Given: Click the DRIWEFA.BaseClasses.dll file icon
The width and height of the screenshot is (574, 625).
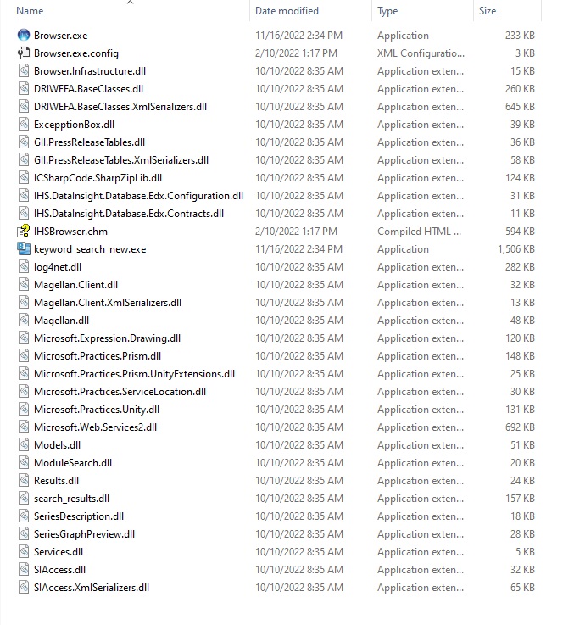Looking at the screenshot, I should tap(24, 88).
